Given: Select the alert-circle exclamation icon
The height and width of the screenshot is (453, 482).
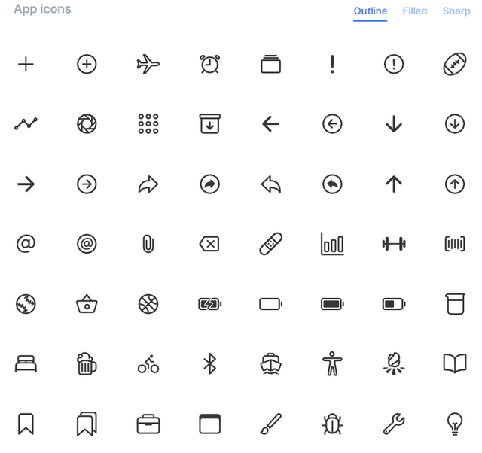Looking at the screenshot, I should click(394, 64).
